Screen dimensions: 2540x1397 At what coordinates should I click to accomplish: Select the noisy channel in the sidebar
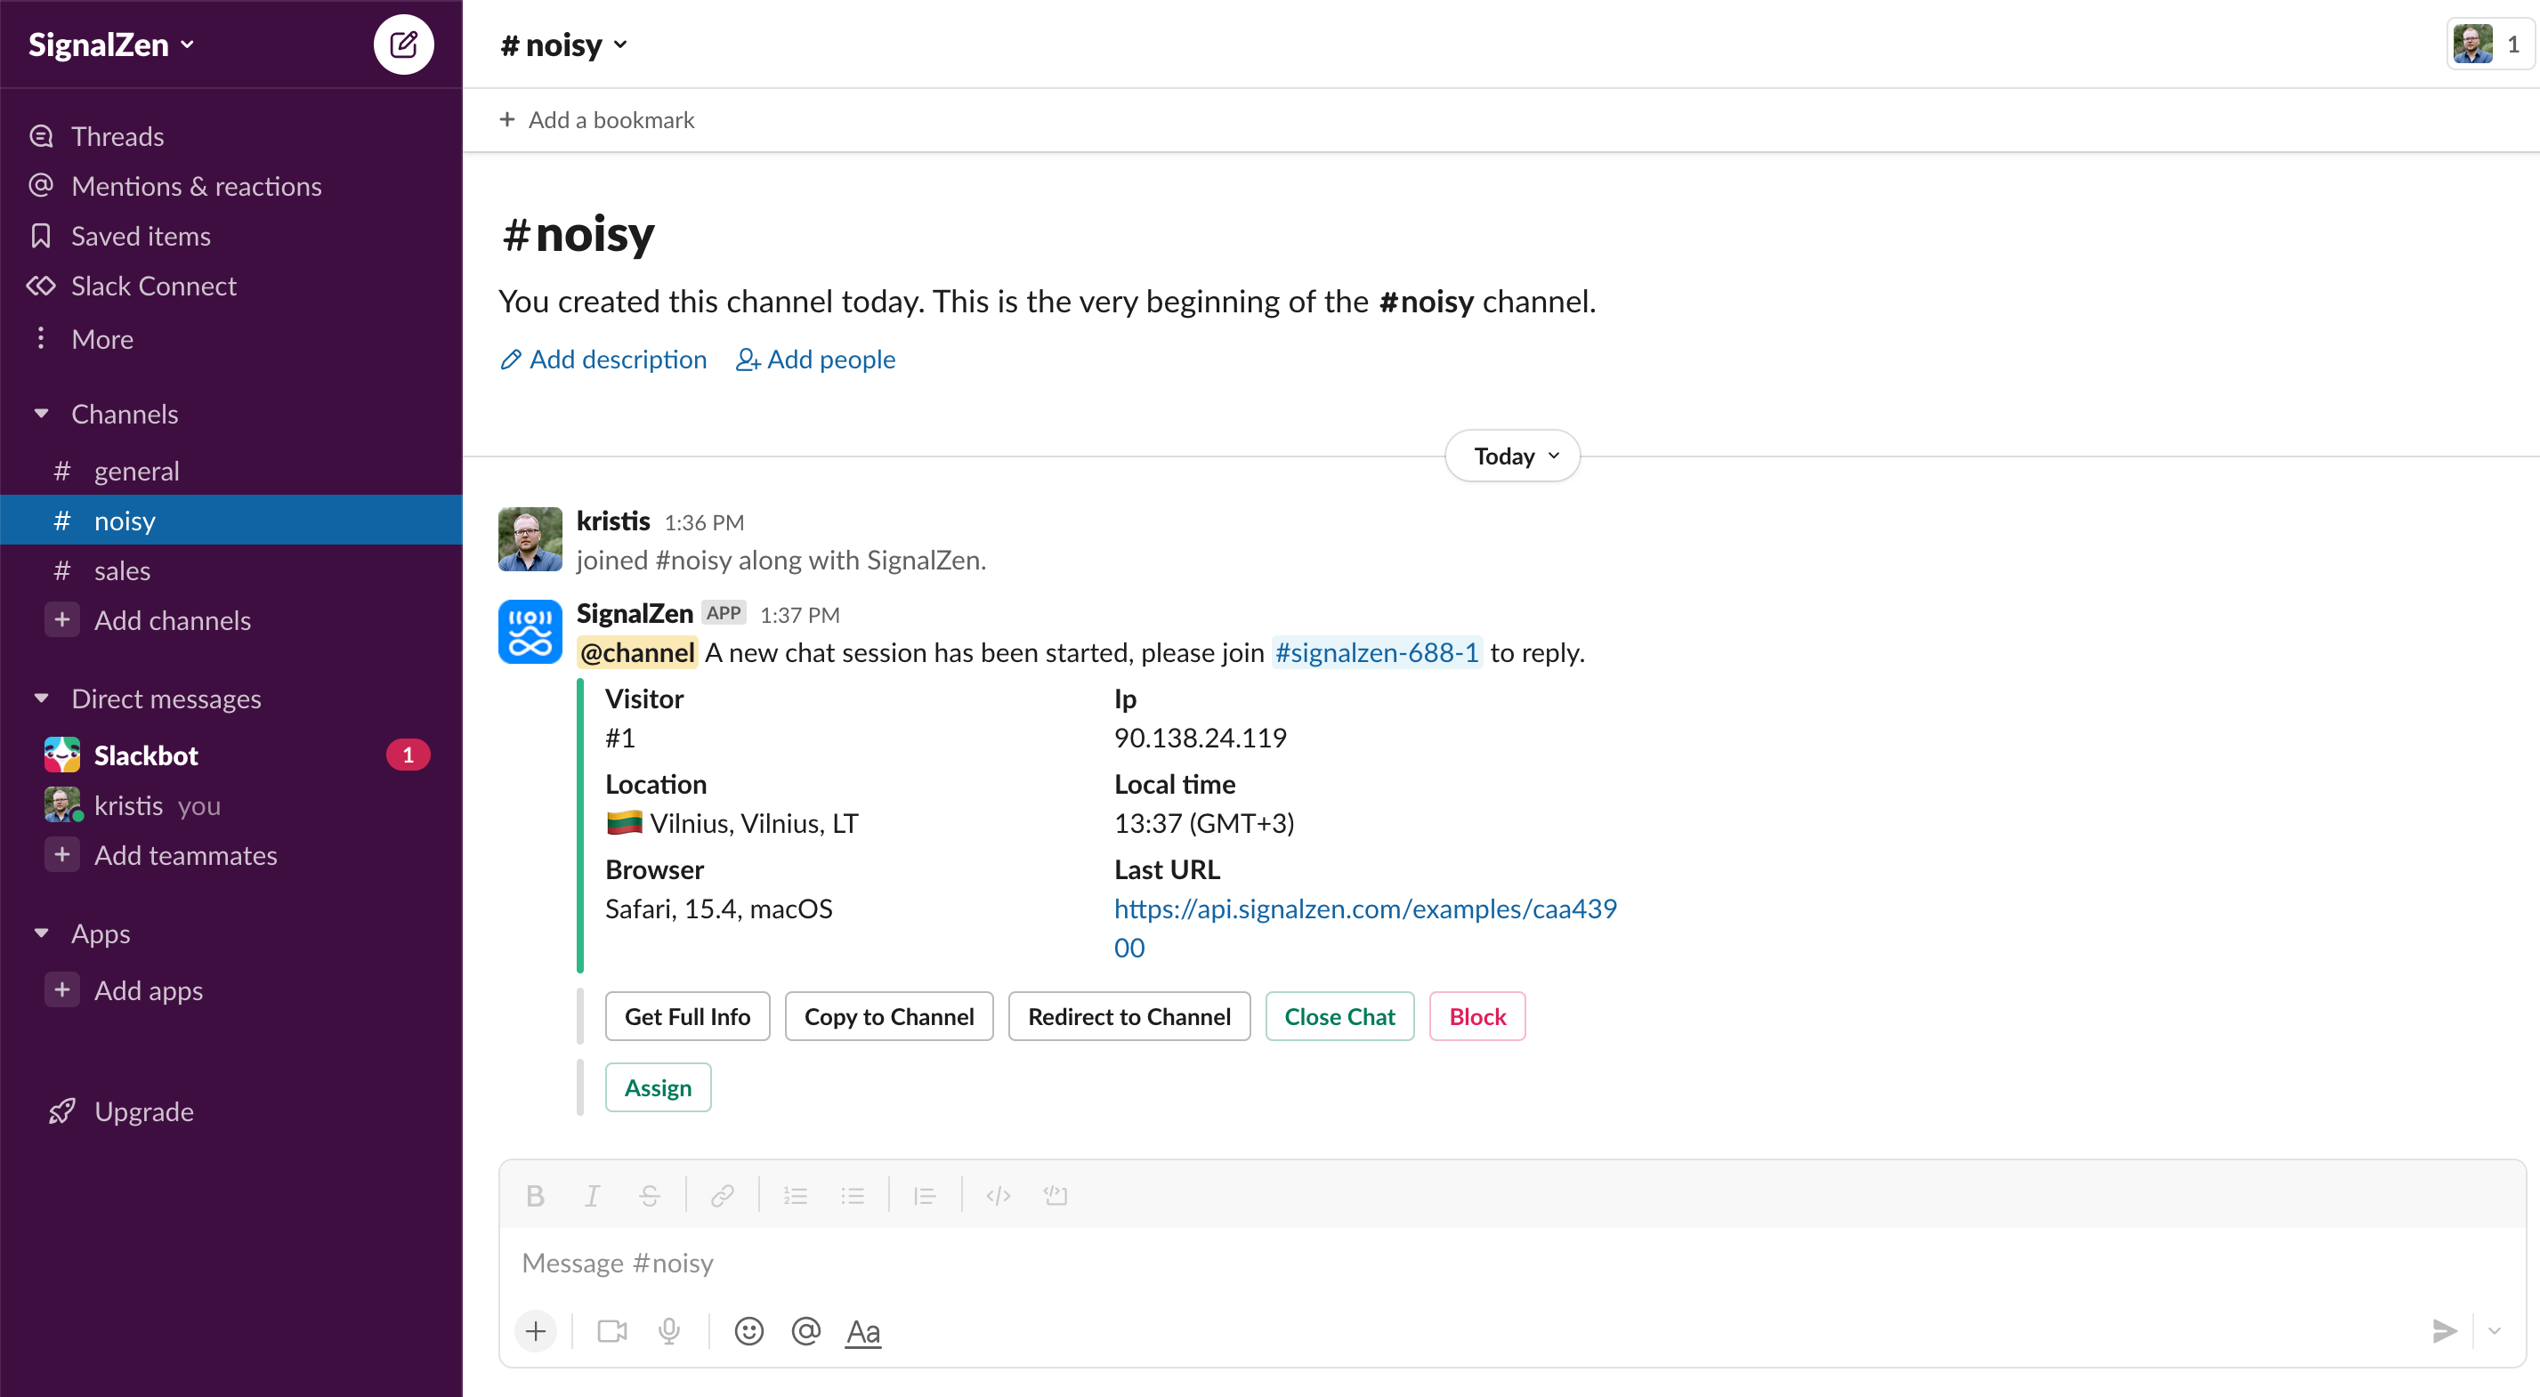(x=231, y=521)
